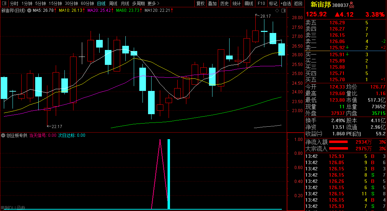Open the F10 company info
This screenshot has height=211, width=387.
coord(261,3)
